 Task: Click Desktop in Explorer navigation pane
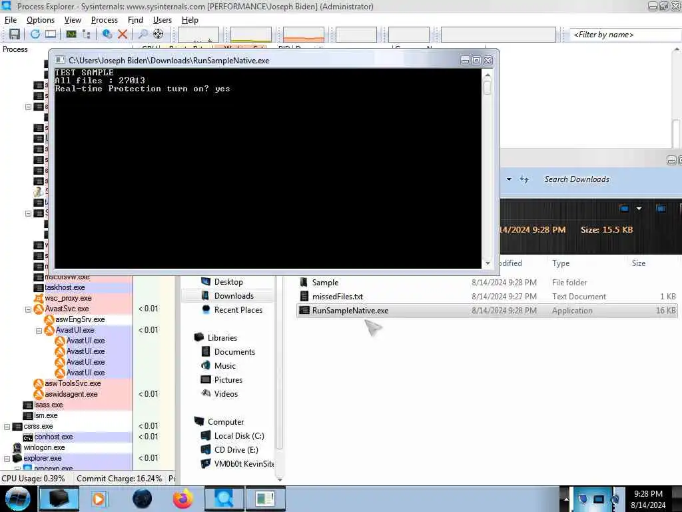coord(228,282)
